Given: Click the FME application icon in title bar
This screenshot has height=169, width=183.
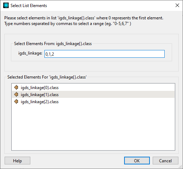Looking at the screenshot, I should 6,5.
